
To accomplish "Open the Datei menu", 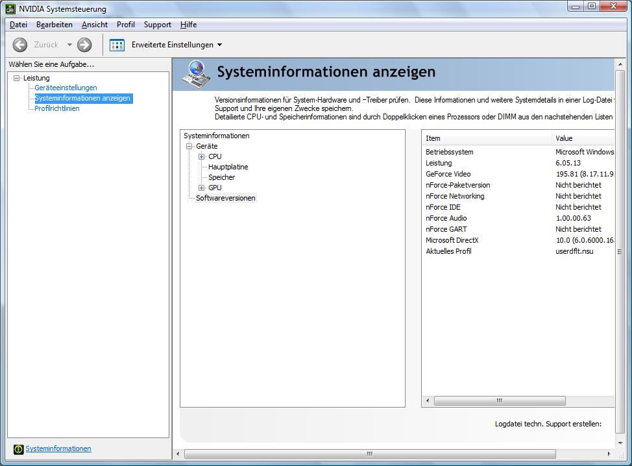I will [19, 25].
